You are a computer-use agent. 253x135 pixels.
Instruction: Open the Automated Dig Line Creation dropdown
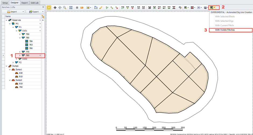tap(214, 8)
